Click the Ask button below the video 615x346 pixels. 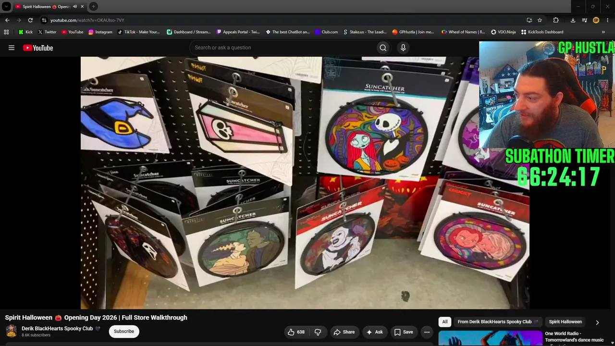pos(374,332)
